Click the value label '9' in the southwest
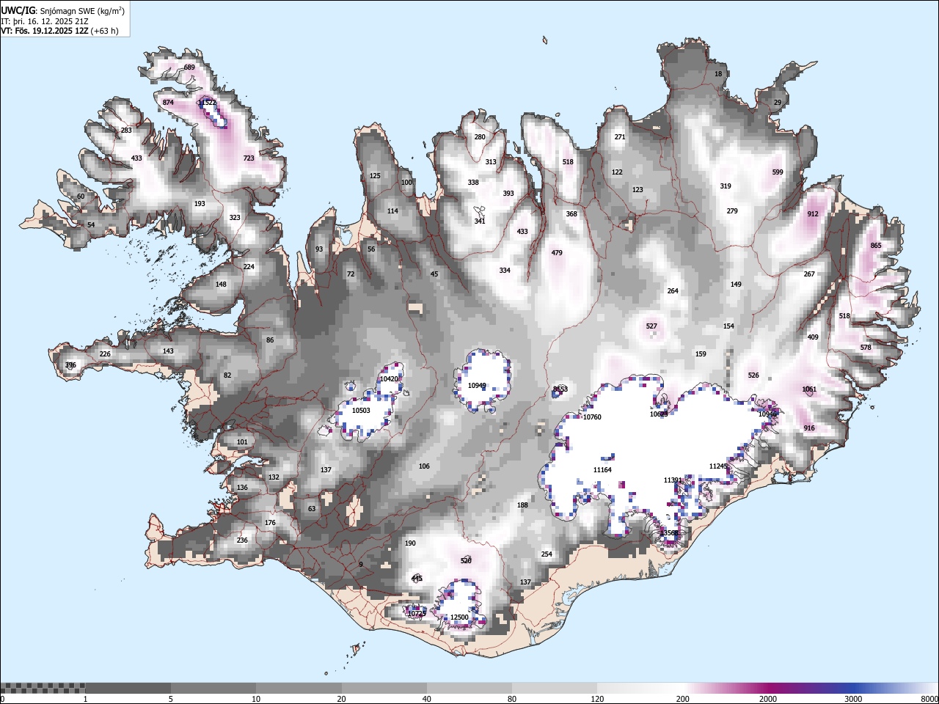The width and height of the screenshot is (939, 704). coord(361,565)
